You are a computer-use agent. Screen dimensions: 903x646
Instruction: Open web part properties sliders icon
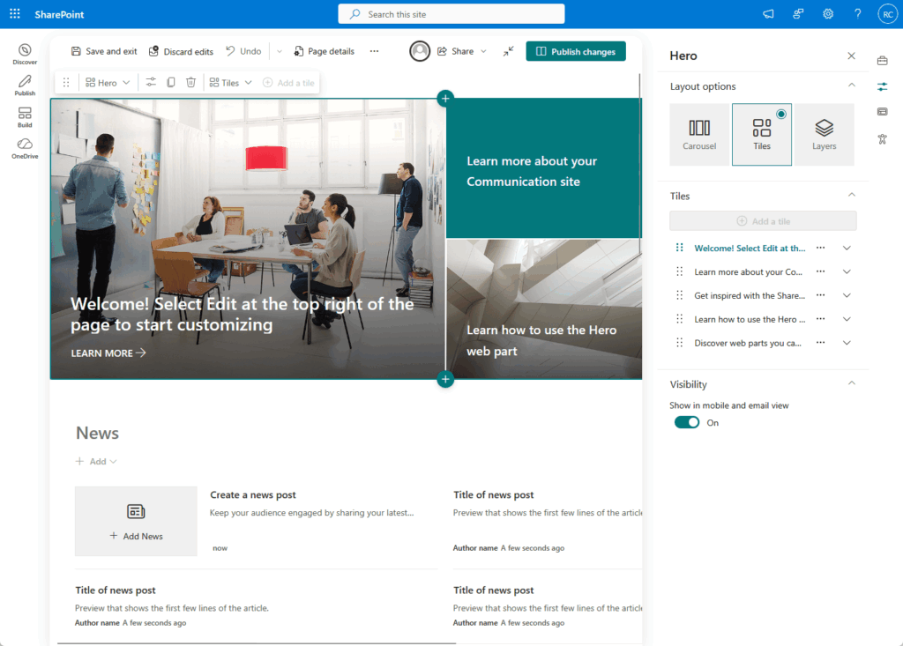pyautogui.click(x=151, y=83)
